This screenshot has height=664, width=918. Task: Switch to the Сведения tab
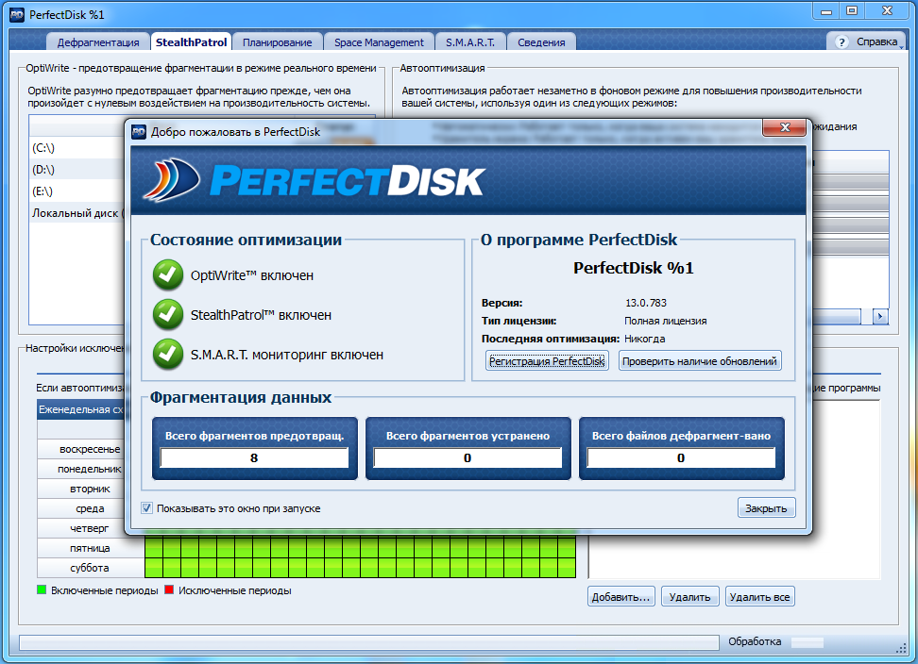click(541, 42)
